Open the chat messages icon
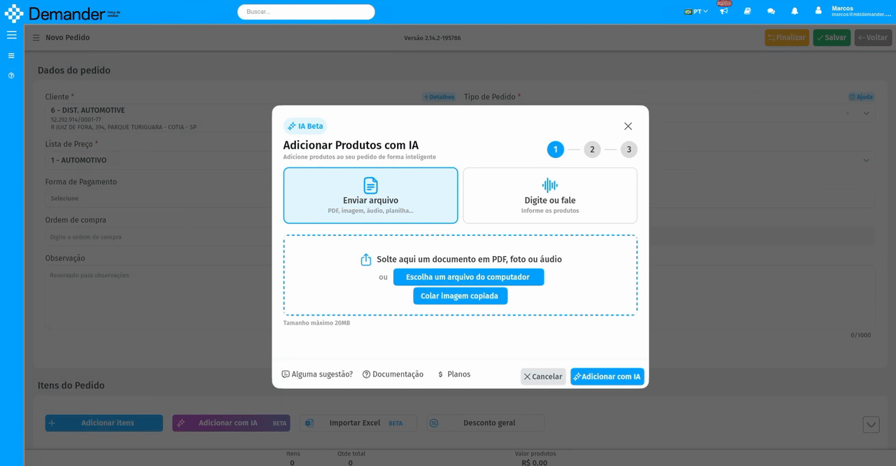896x466 pixels. [771, 11]
